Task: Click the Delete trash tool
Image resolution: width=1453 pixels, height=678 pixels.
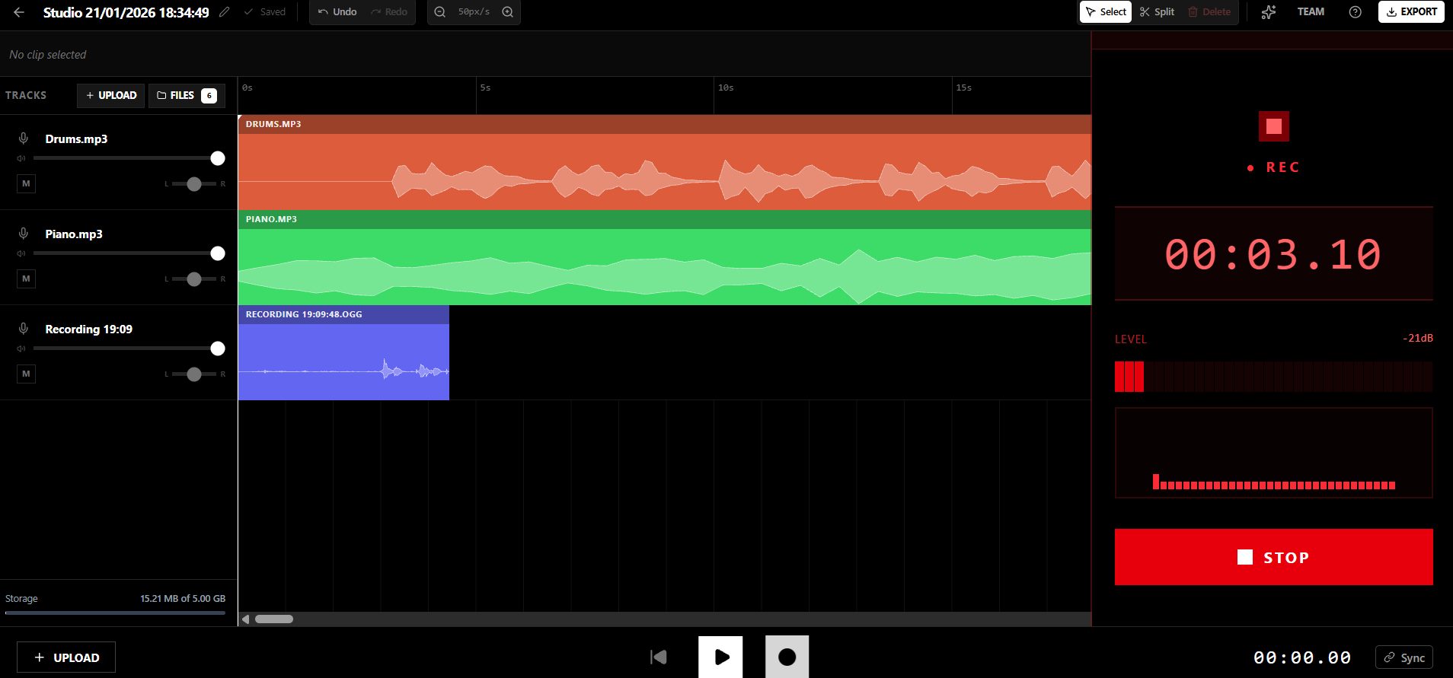Action: [x=1209, y=12]
